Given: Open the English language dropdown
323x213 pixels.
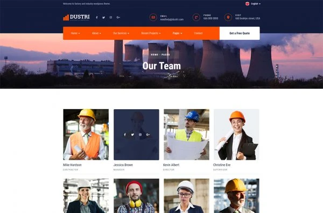Looking at the screenshot, I should (256, 4).
